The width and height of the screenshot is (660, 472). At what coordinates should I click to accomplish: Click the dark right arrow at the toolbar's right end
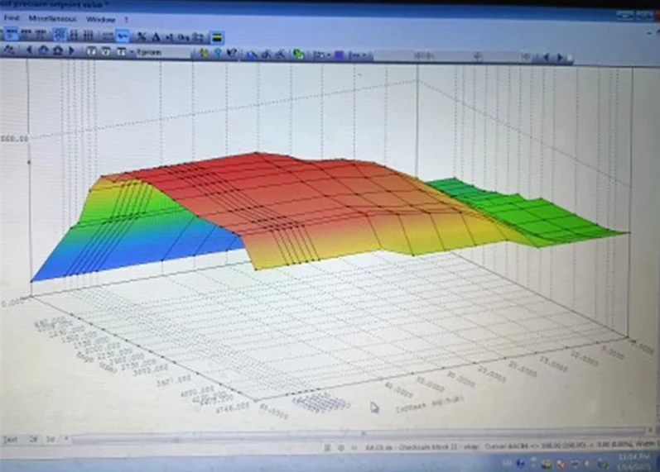tap(561, 58)
